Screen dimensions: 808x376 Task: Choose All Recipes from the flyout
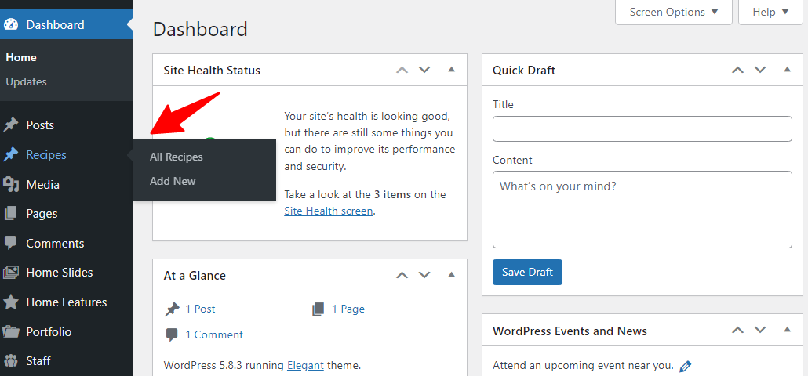(x=177, y=157)
